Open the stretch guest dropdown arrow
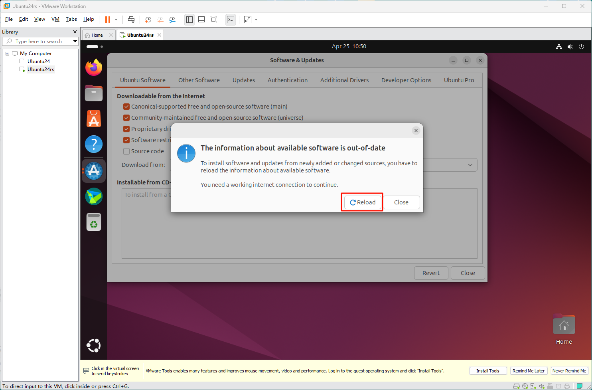The height and width of the screenshot is (390, 592). (x=256, y=20)
